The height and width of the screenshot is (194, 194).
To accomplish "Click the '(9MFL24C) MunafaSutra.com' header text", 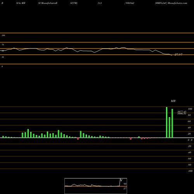I will point(171,3).
